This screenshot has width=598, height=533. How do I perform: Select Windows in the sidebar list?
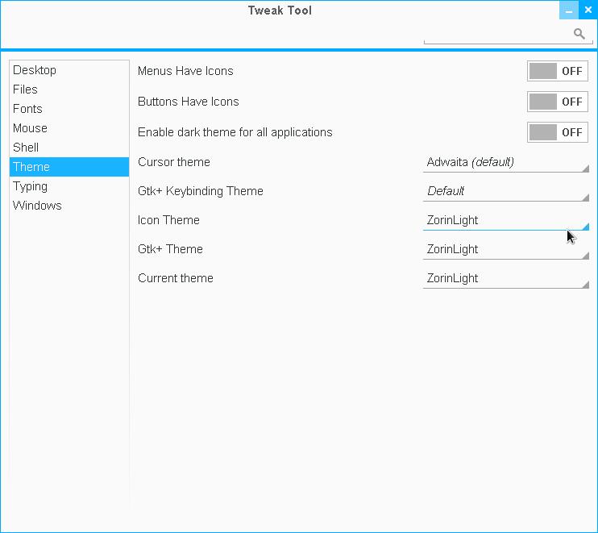click(37, 206)
